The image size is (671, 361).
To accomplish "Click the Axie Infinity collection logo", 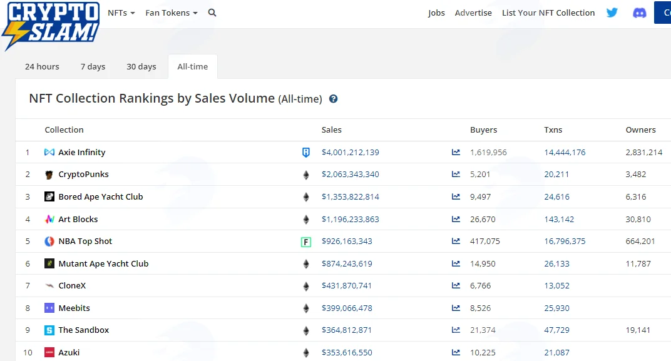I will (49, 152).
